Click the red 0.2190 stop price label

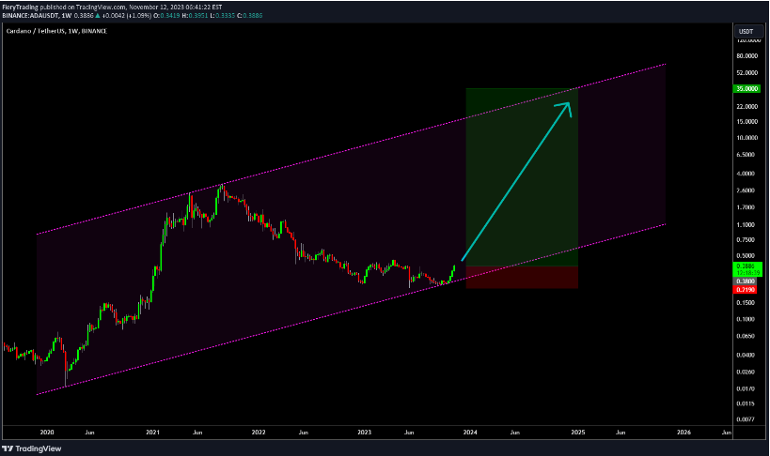(746, 290)
